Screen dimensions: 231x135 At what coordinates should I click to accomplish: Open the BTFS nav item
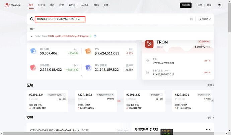(96, 5)
